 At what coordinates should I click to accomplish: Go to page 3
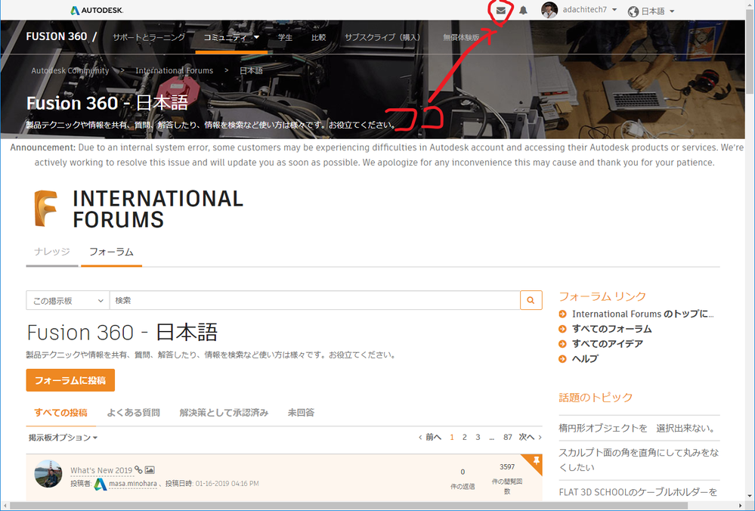pyautogui.click(x=478, y=438)
